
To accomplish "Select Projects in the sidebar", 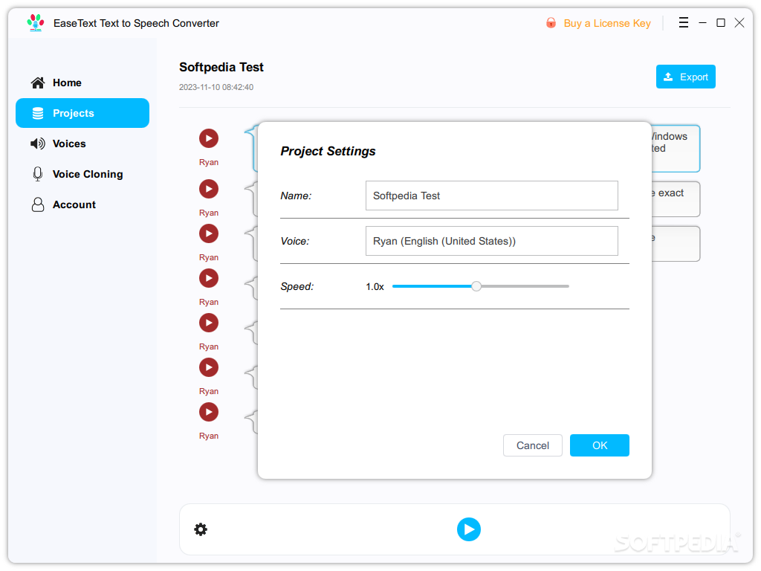I will coord(82,113).
